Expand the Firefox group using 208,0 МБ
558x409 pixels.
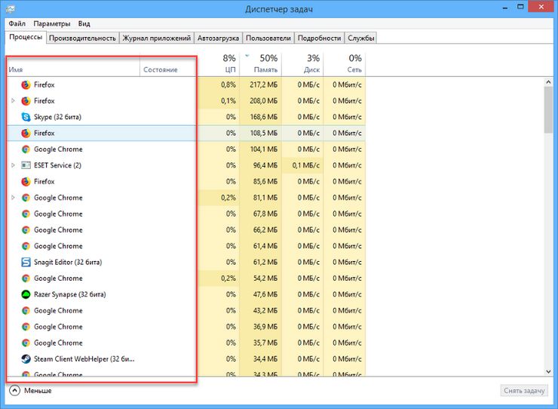pyautogui.click(x=13, y=101)
